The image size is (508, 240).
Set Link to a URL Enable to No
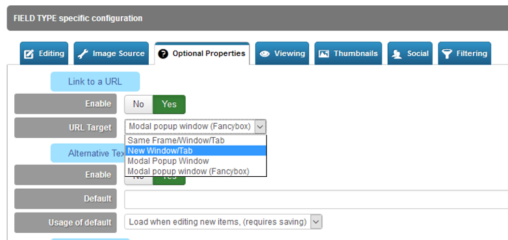138,104
